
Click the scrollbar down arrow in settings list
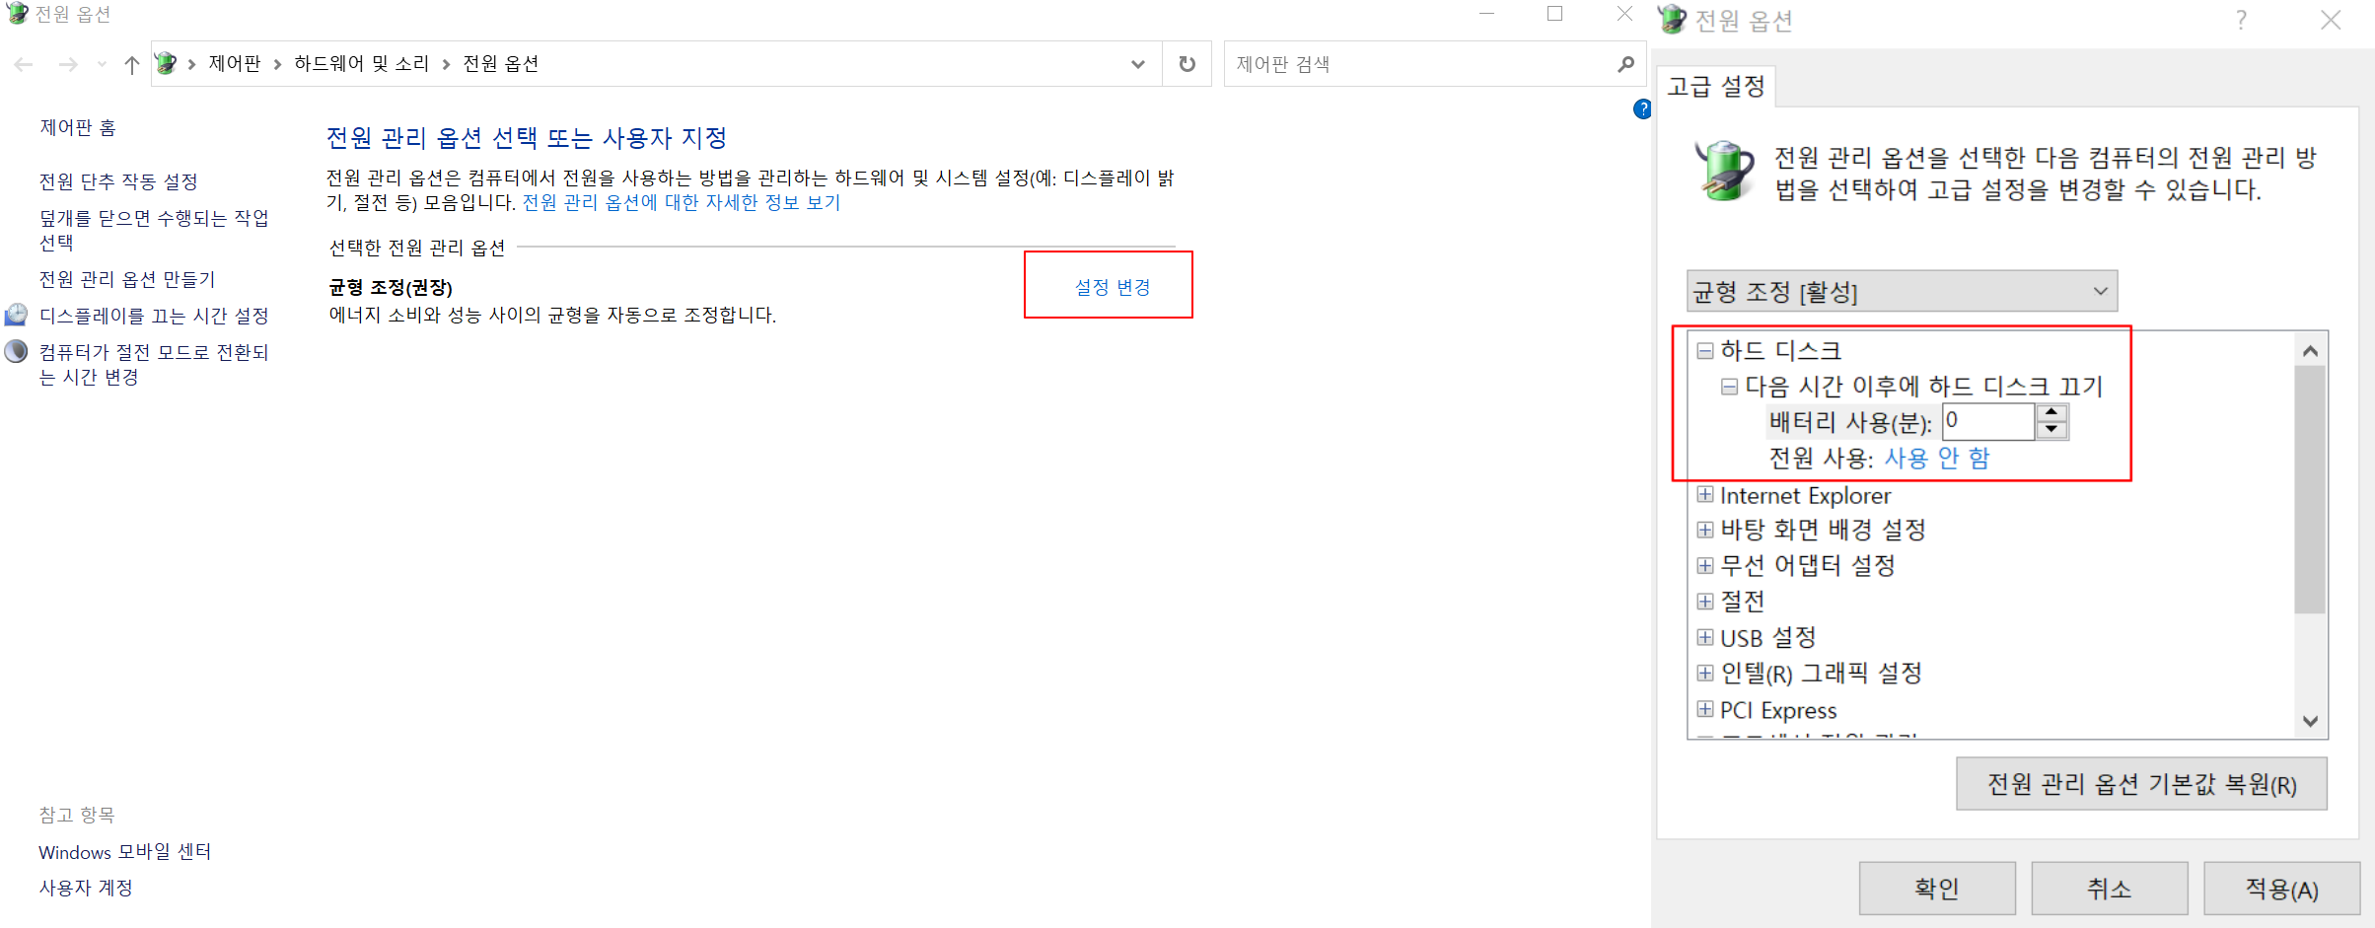tap(2310, 721)
